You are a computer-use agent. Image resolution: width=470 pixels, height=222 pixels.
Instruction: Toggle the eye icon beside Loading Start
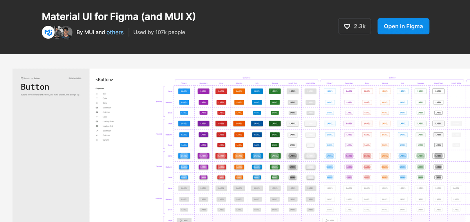tap(97, 121)
